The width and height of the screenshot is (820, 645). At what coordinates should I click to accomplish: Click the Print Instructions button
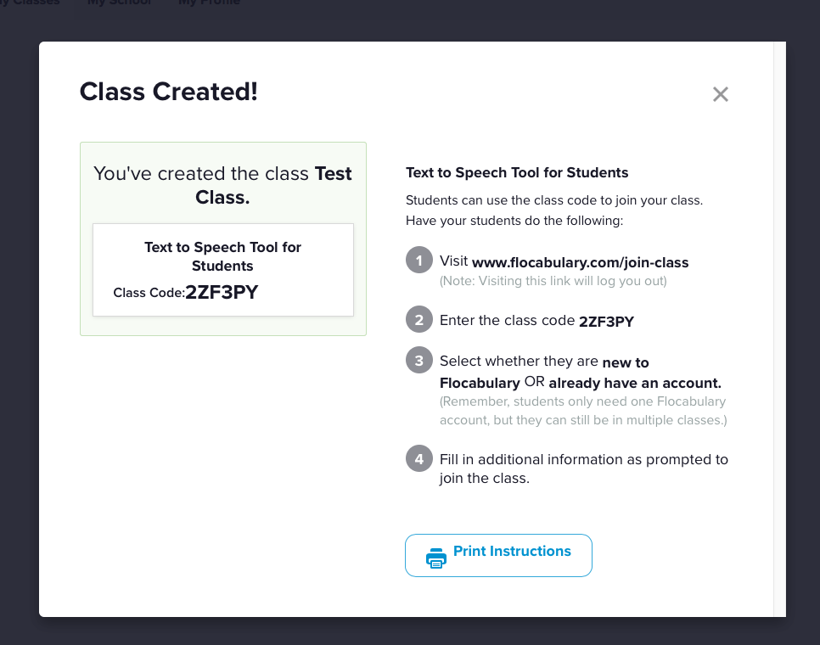(x=498, y=555)
